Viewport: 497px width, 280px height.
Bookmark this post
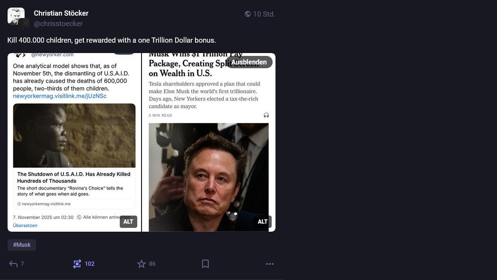pos(205,264)
